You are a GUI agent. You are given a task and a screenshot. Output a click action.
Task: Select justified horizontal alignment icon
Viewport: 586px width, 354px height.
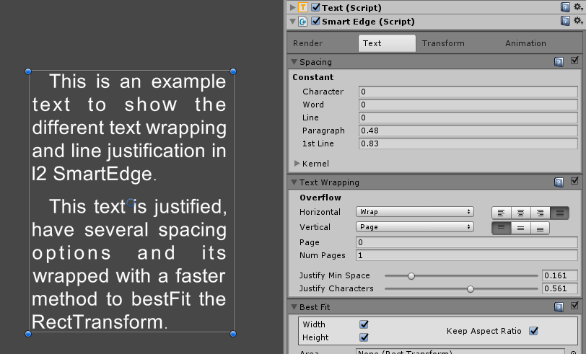click(559, 213)
